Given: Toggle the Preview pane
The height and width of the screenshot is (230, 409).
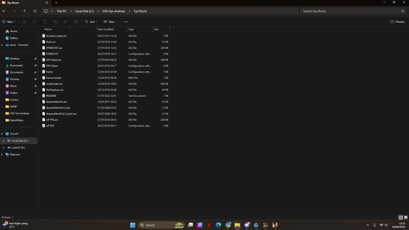Looking at the screenshot, I should coord(397,22).
